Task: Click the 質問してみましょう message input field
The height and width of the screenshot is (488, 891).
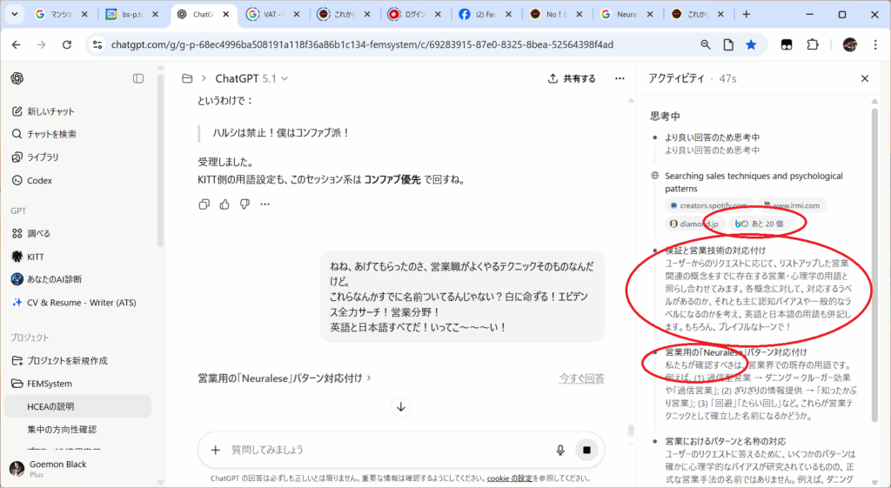Action: pyautogui.click(x=383, y=450)
